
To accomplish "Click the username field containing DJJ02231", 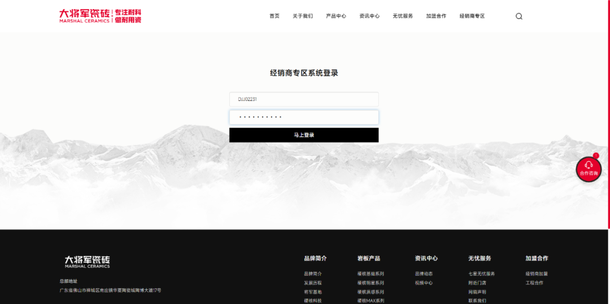I will click(x=304, y=99).
